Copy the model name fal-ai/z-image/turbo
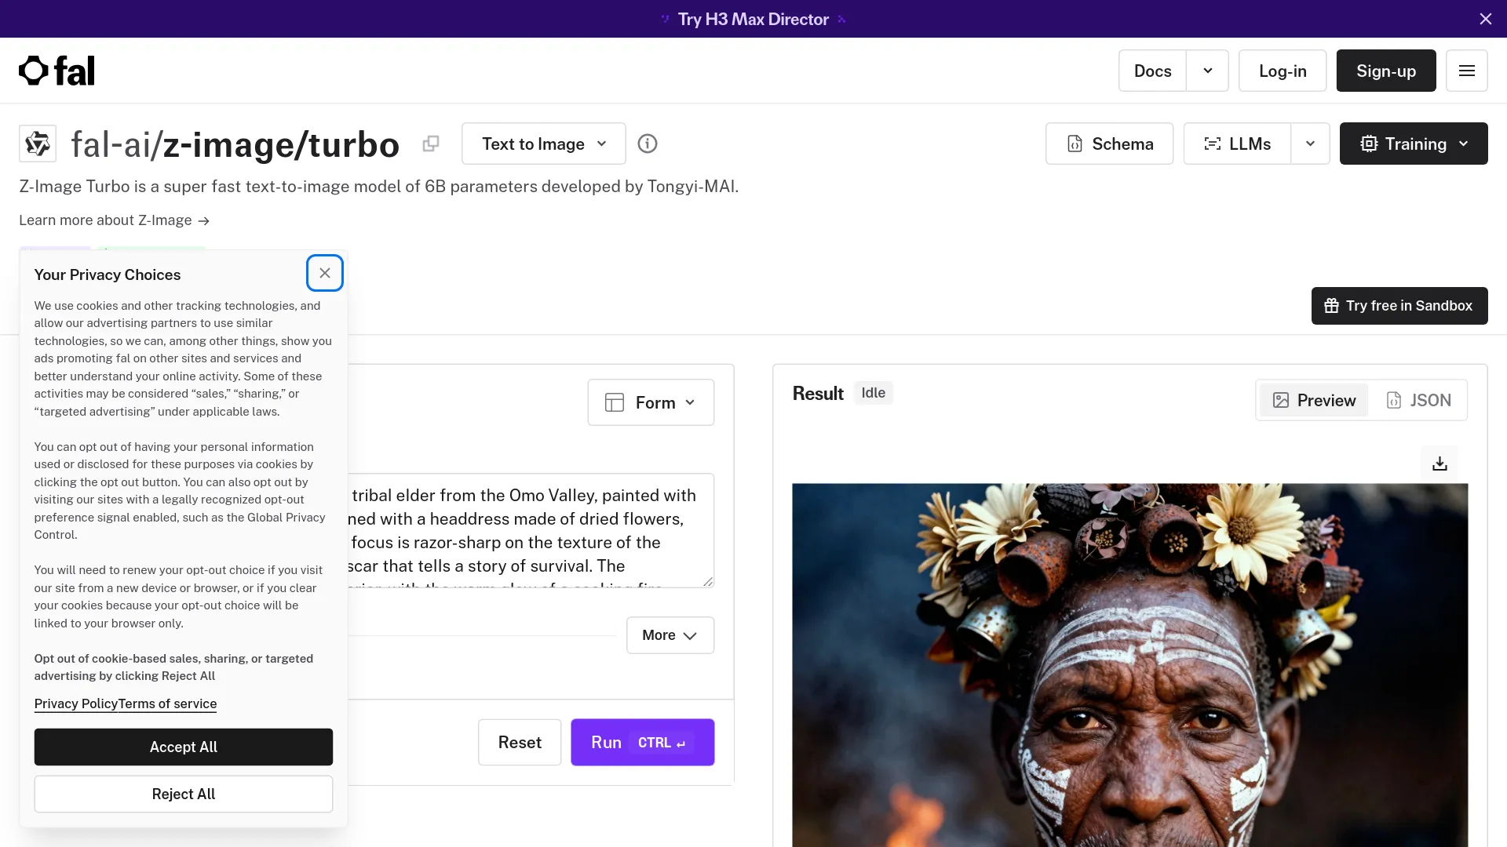1507x847 pixels. click(x=431, y=144)
